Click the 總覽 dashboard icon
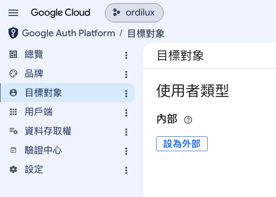Screen dimensions: 276x197 [13, 54]
